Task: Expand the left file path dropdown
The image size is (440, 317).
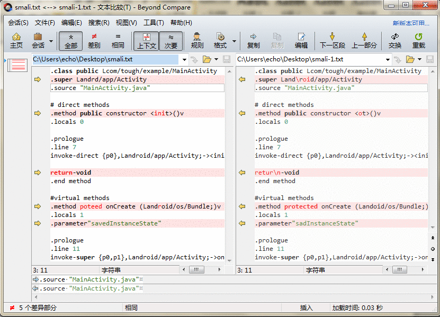Action: 184,59
